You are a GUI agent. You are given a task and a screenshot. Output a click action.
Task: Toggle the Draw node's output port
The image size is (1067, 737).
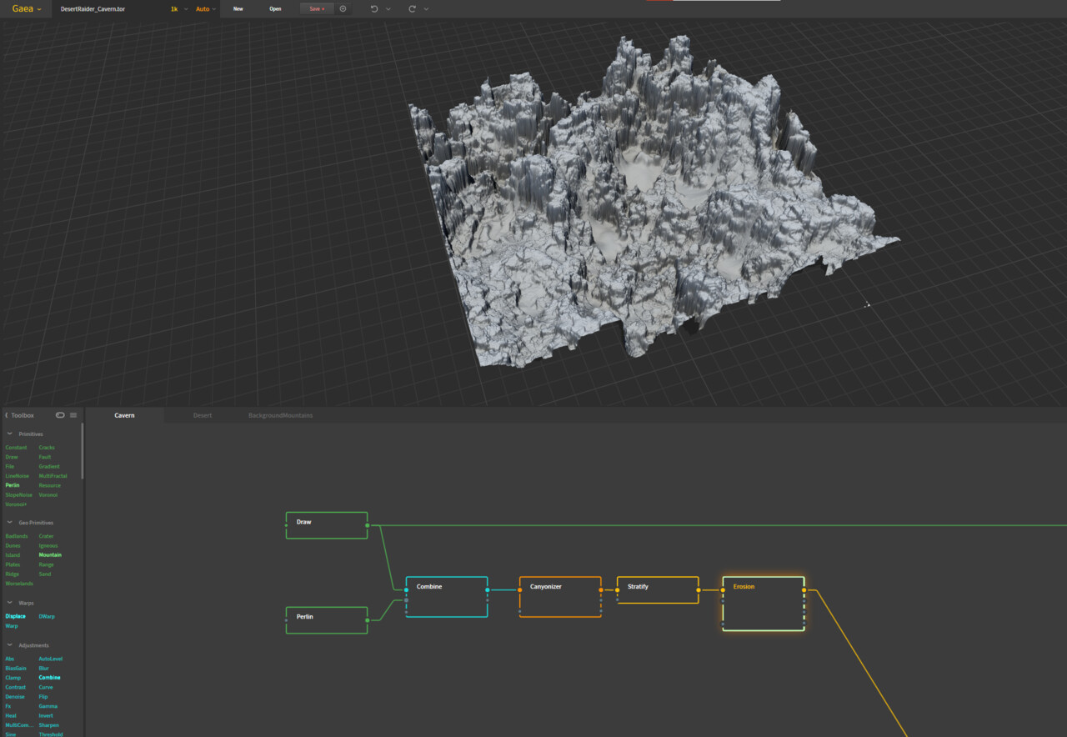[x=369, y=525]
